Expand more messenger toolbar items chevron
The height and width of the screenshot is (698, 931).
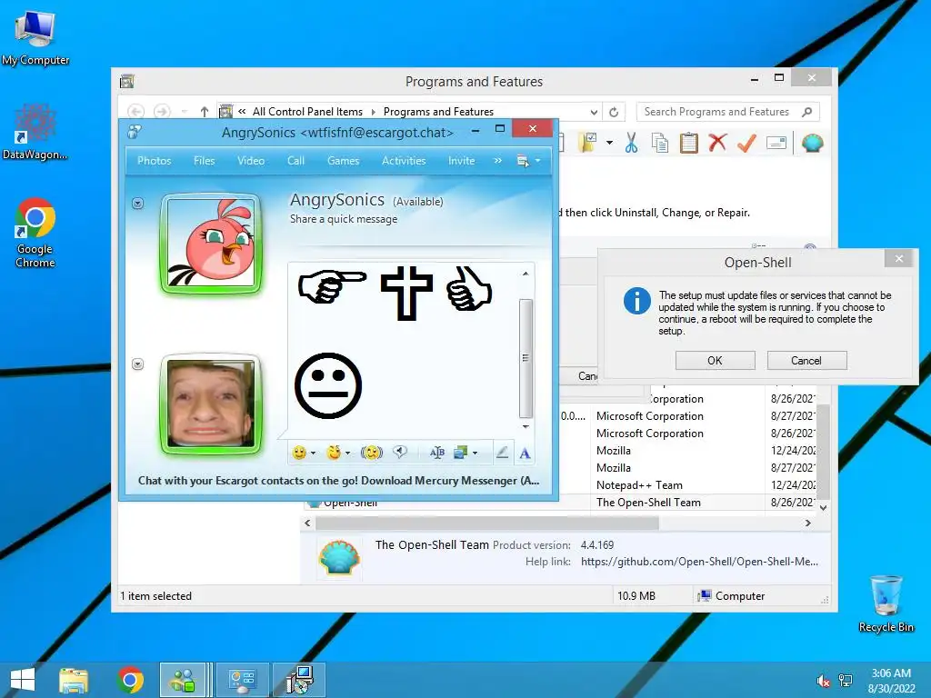tap(497, 161)
